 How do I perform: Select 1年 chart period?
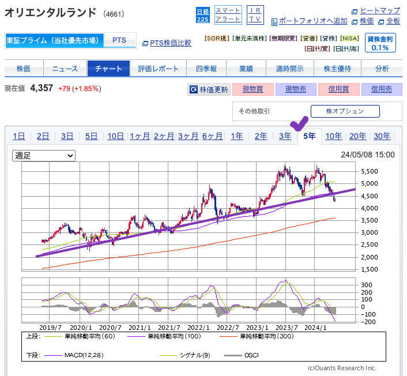coord(237,136)
